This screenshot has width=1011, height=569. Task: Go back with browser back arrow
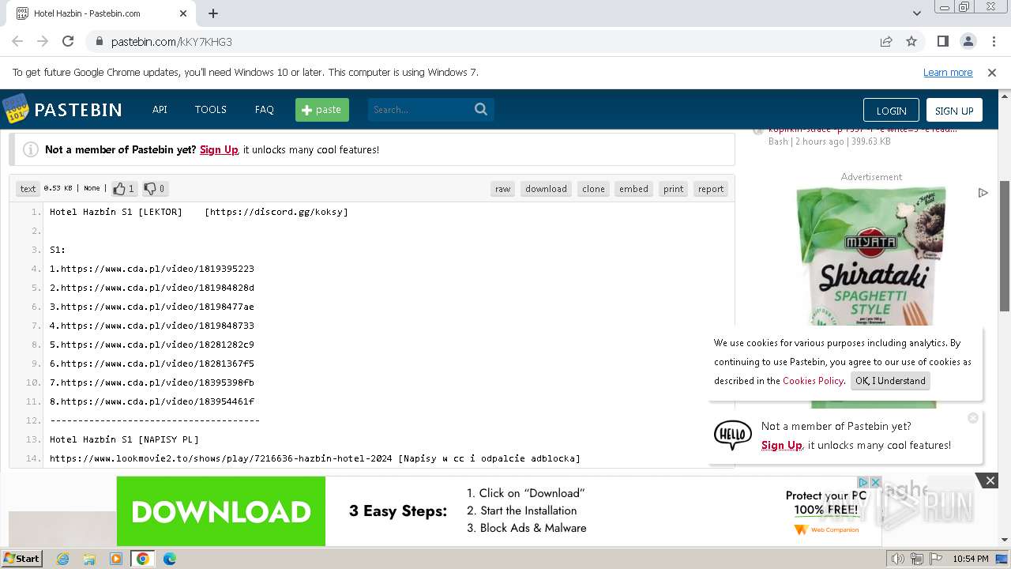click(17, 42)
